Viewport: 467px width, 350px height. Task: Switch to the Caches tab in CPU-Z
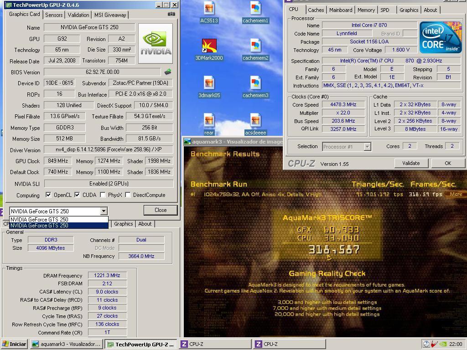click(316, 10)
